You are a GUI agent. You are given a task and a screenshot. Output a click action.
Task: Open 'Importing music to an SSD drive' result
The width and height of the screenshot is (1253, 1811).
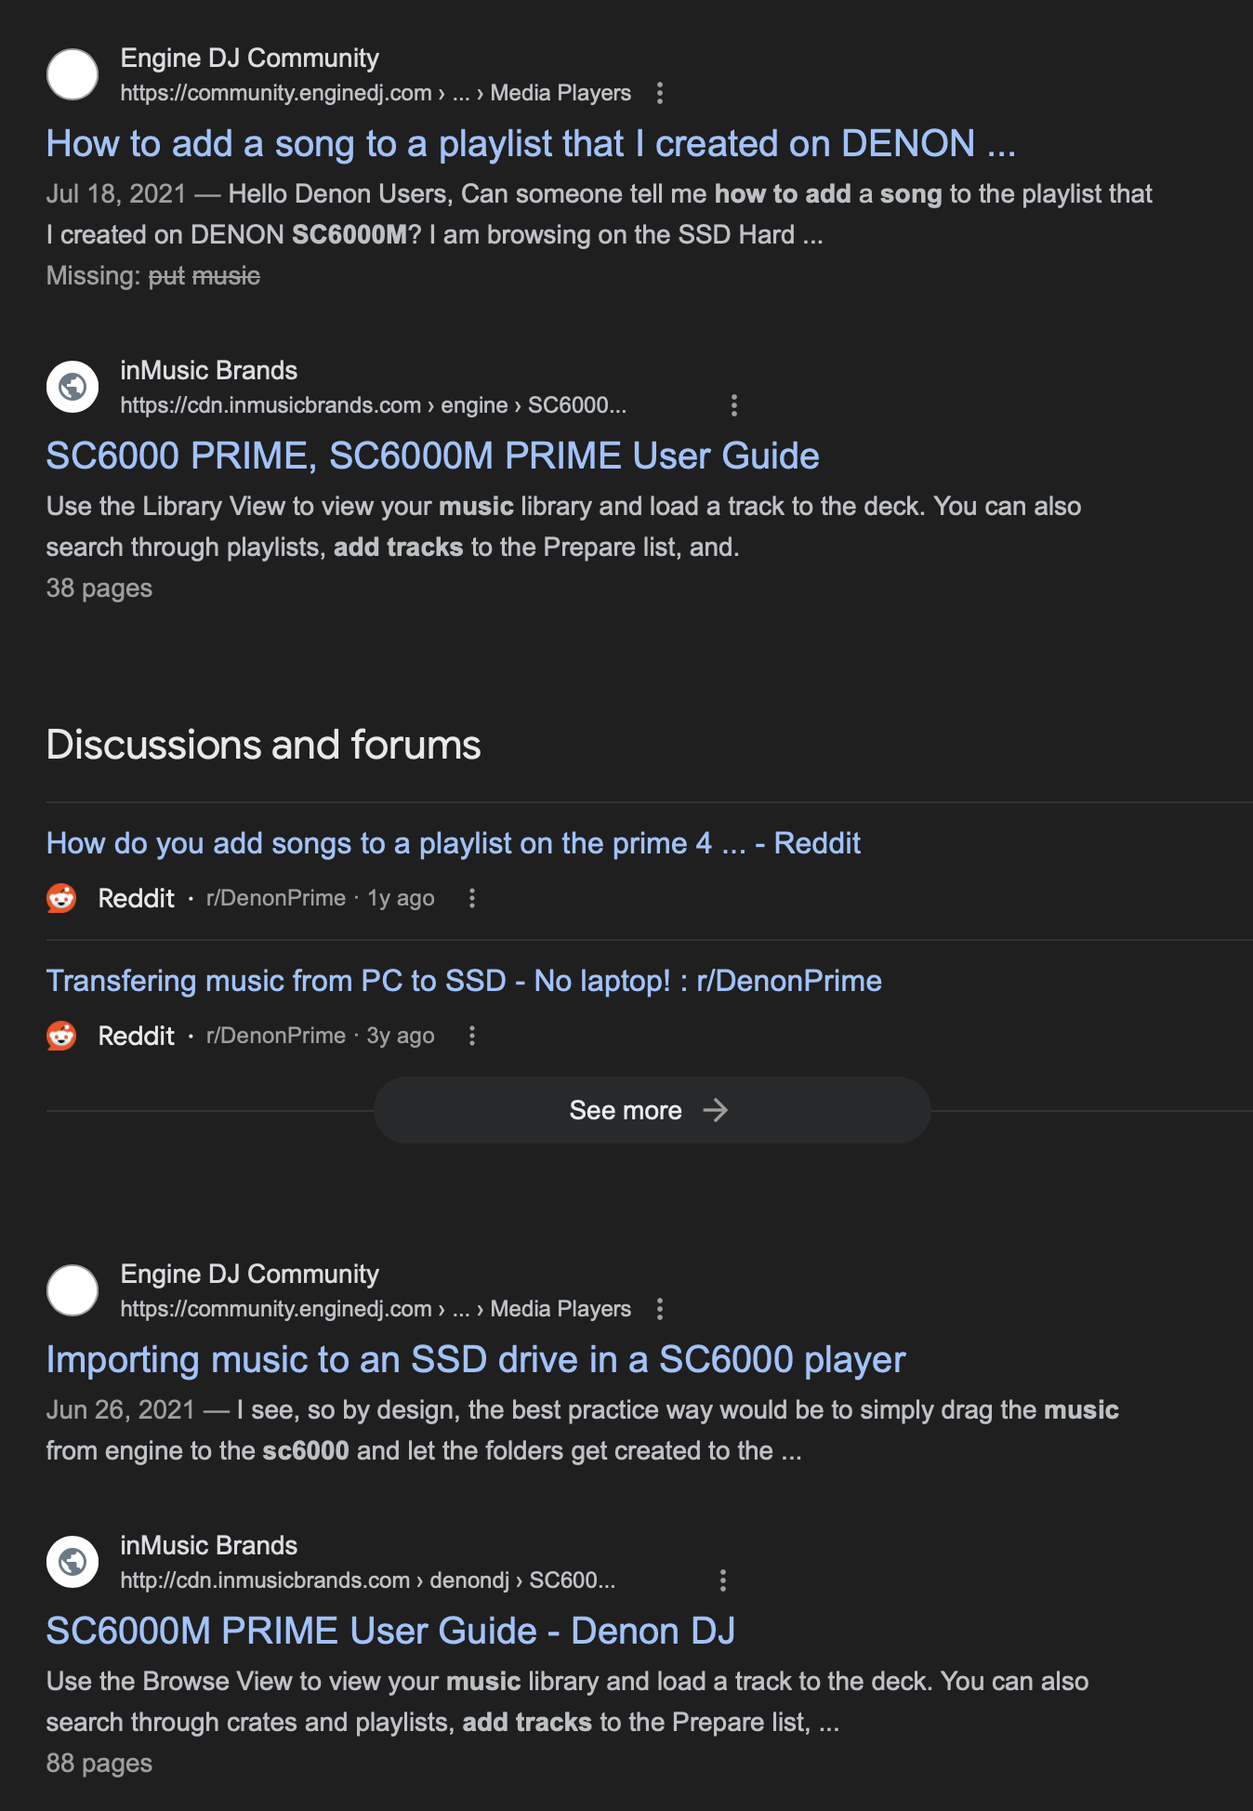tap(476, 1360)
